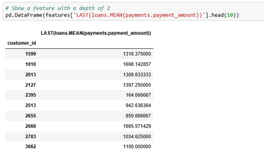264x157 pixels.
Task: Click customer id 1810 row label
Action: tap(30, 64)
